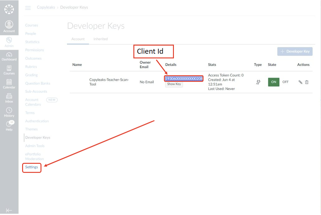321x215 pixels.
Task: Open Authentication menu item
Action: coord(37,121)
